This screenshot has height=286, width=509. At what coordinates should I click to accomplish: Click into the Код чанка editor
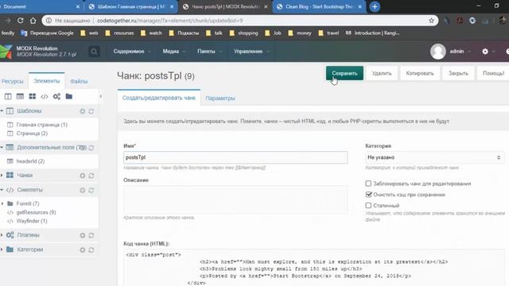point(314,268)
